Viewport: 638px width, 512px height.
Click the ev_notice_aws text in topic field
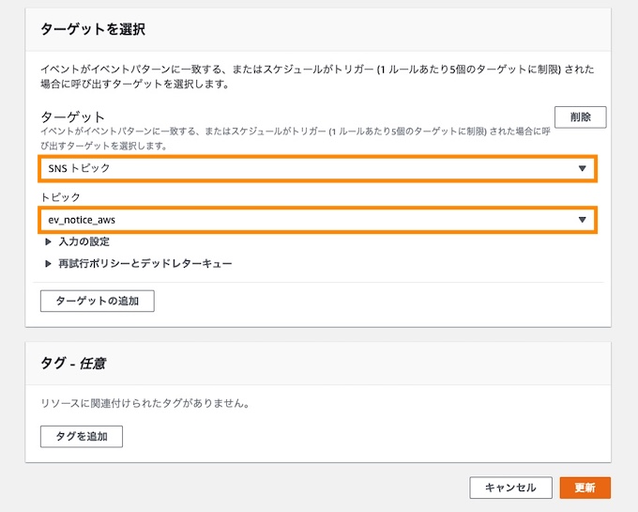[x=82, y=220]
